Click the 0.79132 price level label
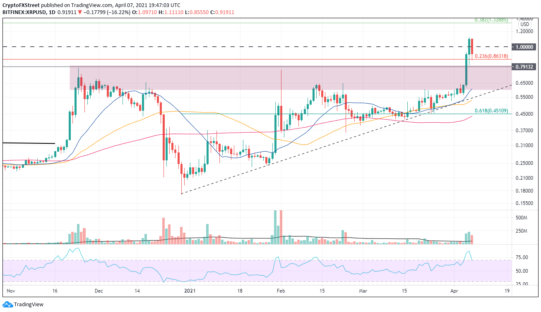This screenshot has height=312, width=541. (x=524, y=67)
